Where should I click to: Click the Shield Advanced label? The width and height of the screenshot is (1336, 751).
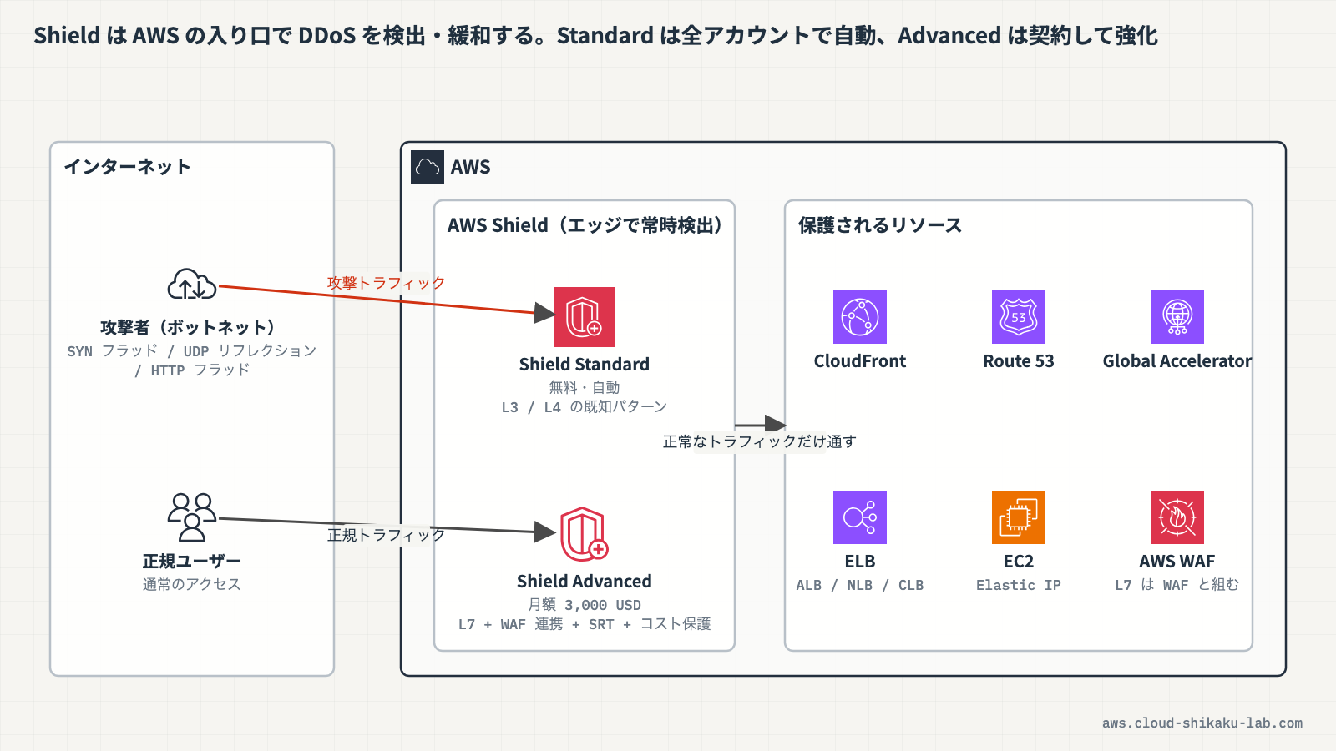[x=584, y=582]
